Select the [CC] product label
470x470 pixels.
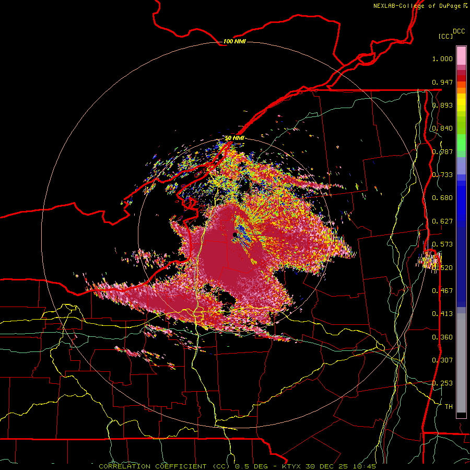click(x=446, y=36)
